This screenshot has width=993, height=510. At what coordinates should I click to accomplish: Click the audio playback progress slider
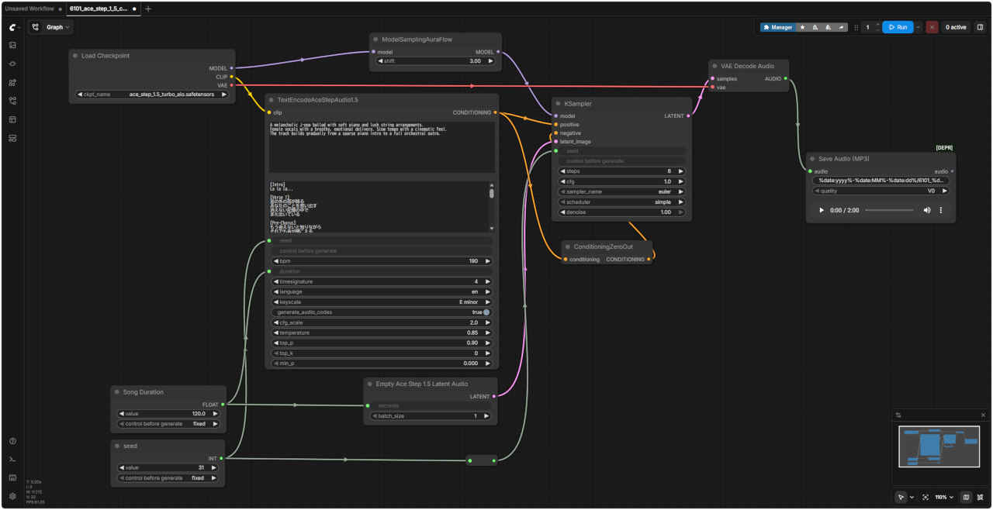[889, 210]
